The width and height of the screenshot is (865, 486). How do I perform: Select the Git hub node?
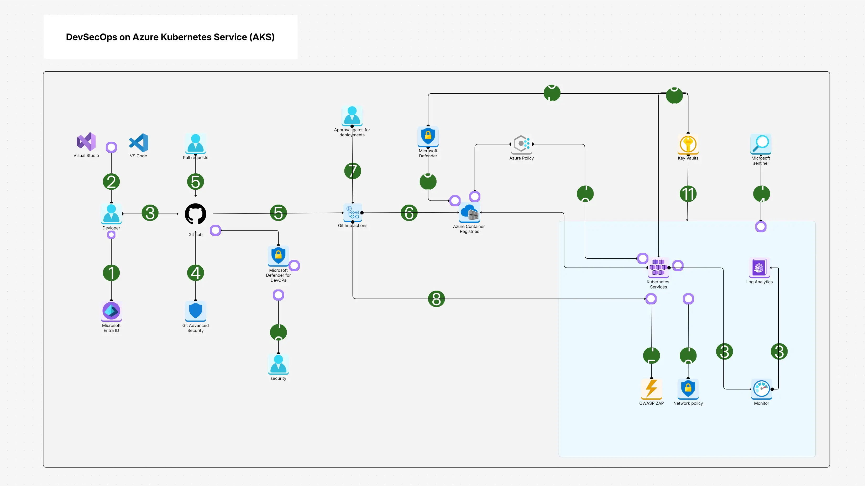click(195, 215)
